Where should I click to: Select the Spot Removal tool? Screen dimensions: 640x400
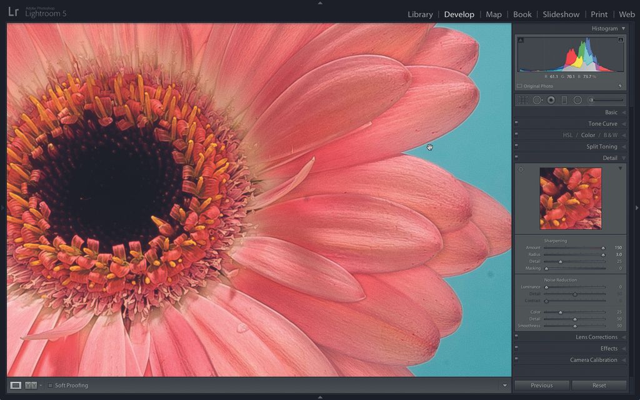point(537,100)
